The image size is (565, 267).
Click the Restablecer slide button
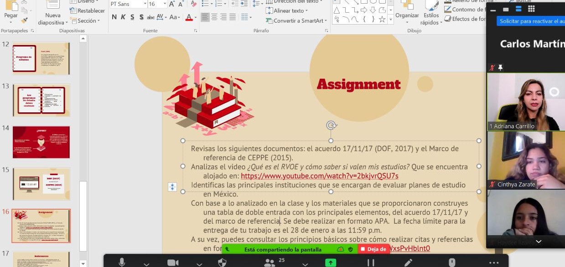point(87,10)
